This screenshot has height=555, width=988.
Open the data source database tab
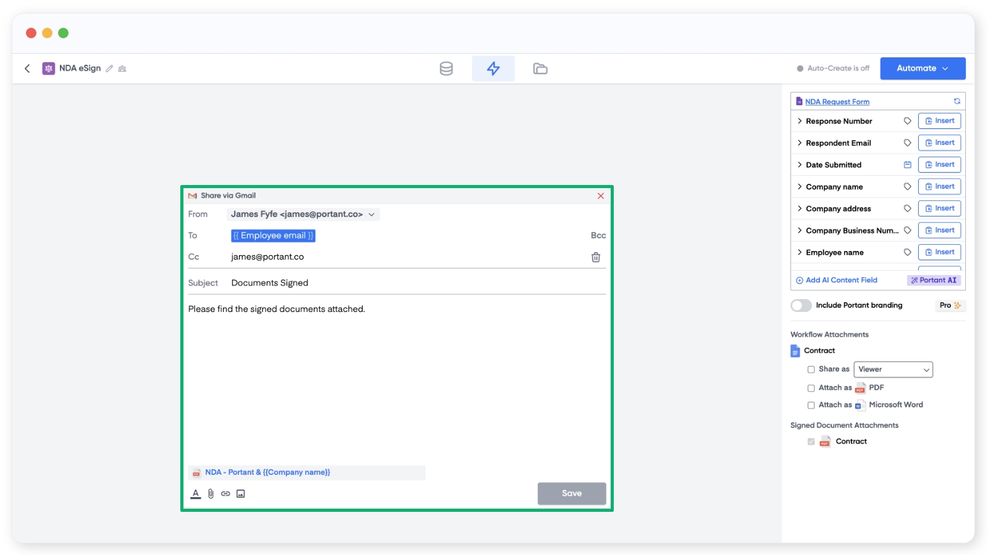coord(446,68)
